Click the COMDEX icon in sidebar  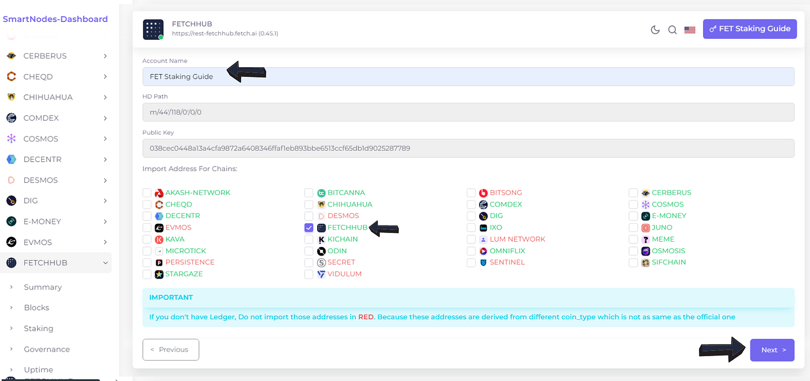tap(11, 118)
